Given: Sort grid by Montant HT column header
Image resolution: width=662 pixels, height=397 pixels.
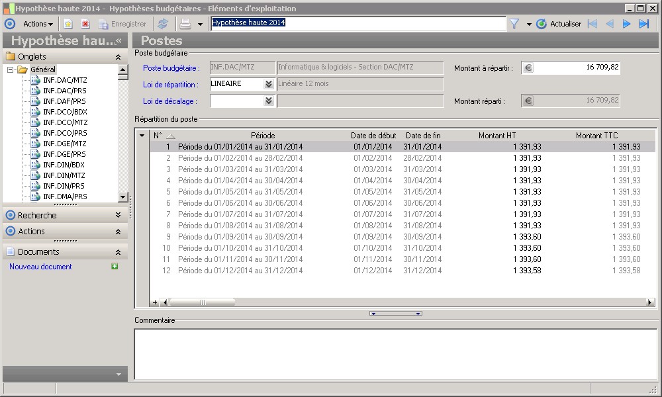Looking at the screenshot, I should coord(497,136).
